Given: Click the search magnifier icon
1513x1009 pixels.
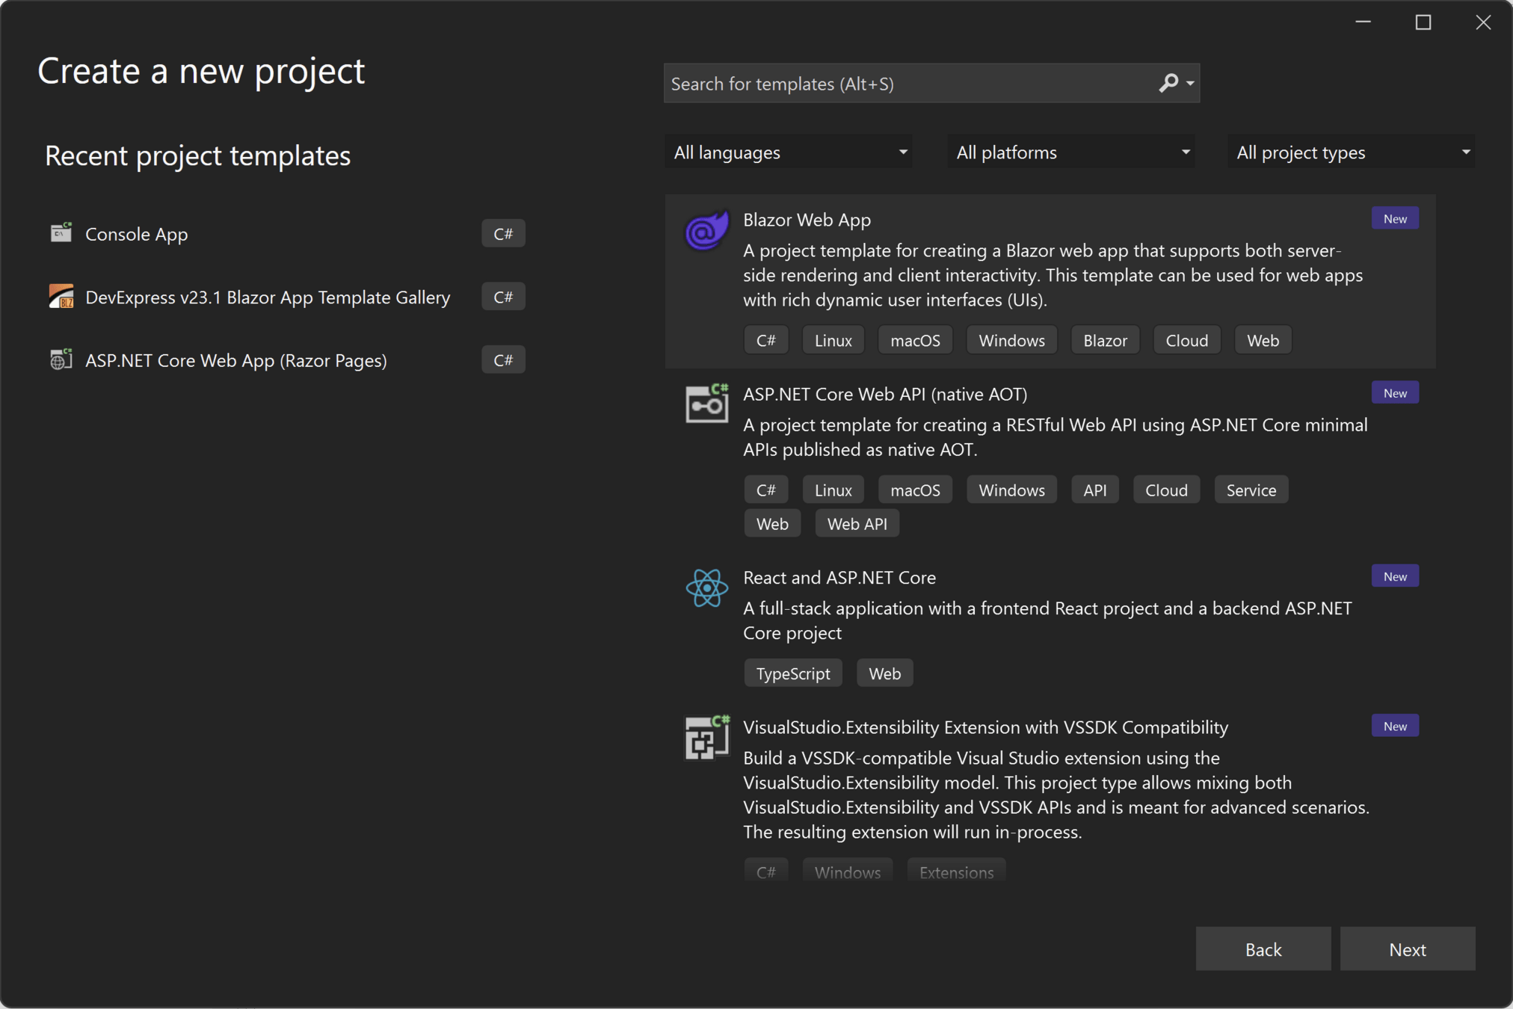Looking at the screenshot, I should pyautogui.click(x=1168, y=83).
